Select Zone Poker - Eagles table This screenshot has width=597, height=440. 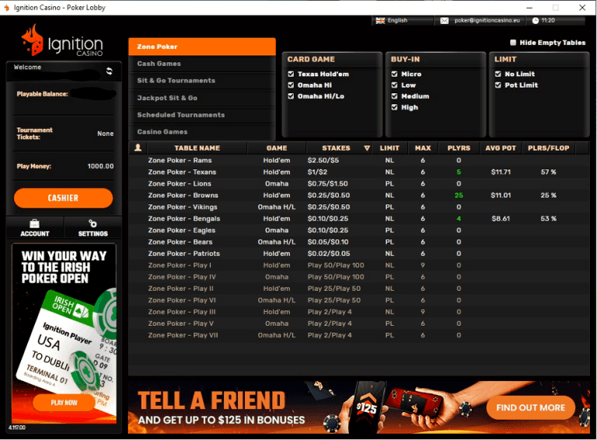pyautogui.click(x=358, y=230)
